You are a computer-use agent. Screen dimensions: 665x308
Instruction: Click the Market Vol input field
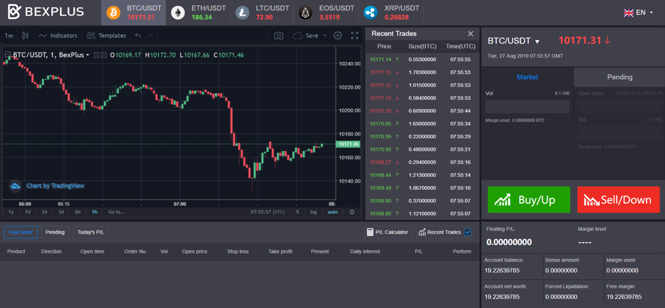527,106
